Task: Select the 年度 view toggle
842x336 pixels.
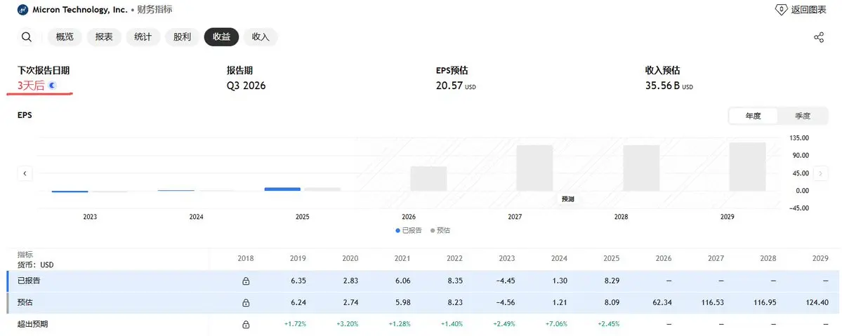Action: pos(754,116)
